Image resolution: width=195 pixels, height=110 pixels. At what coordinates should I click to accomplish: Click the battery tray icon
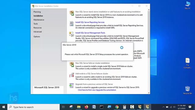(167, 107)
